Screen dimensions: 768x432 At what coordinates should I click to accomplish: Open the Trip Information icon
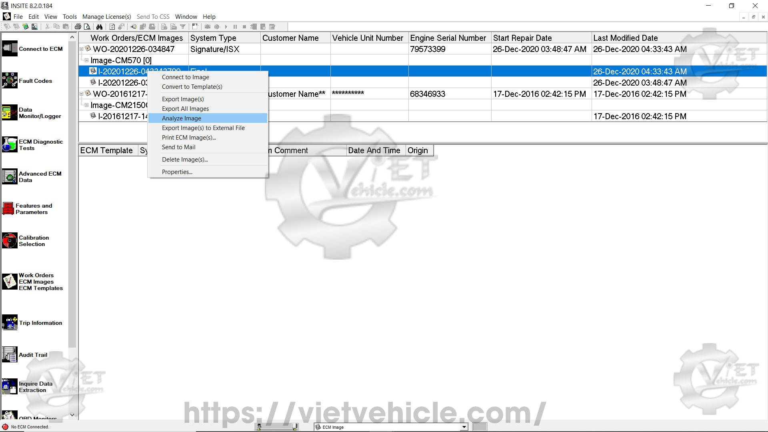coord(10,322)
